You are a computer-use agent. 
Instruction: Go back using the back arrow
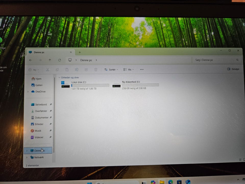pyautogui.click(x=30, y=60)
